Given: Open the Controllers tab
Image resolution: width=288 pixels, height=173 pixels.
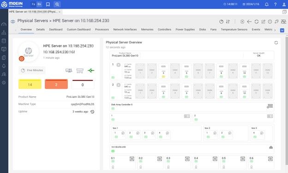Looking at the screenshot, I should pyautogui.click(x=164, y=30).
